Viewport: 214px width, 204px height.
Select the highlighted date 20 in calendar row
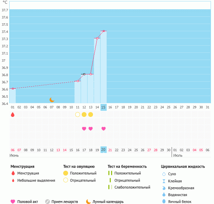pos(104,150)
